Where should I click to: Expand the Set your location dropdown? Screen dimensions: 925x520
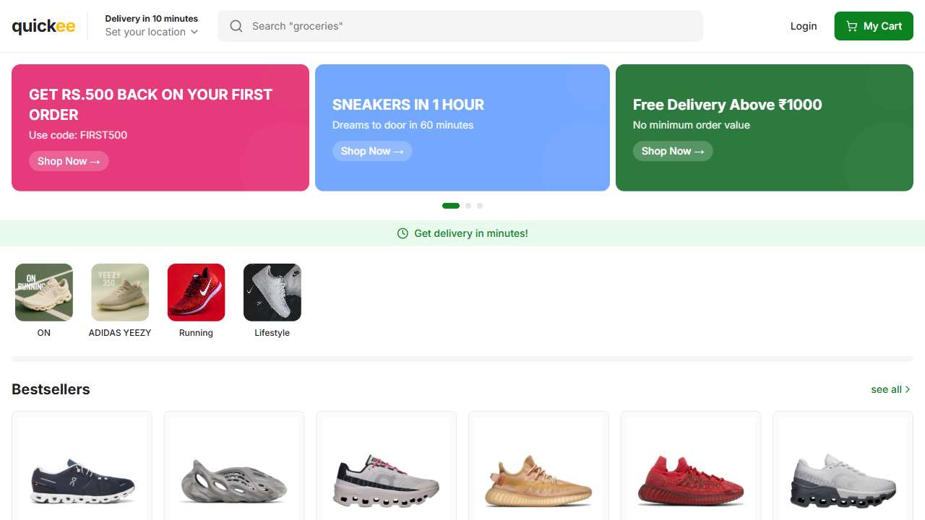pyautogui.click(x=151, y=32)
